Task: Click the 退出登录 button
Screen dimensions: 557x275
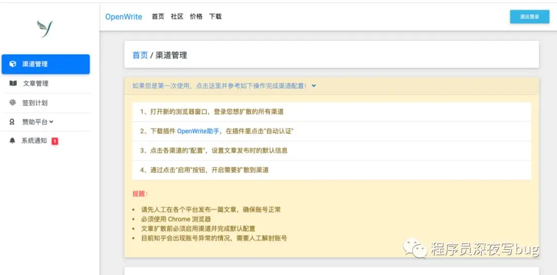Action: point(530,16)
